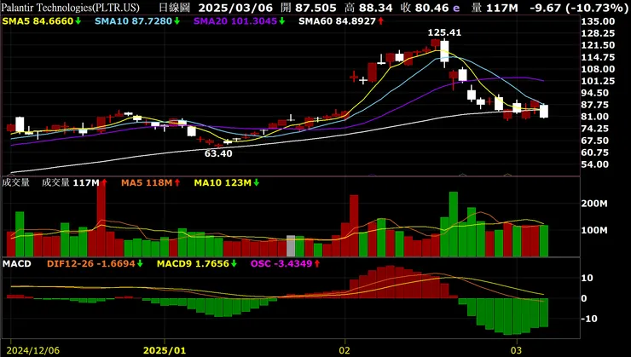Click the volume 117M in header
Viewport: 631px width, 357px height.
[501, 8]
